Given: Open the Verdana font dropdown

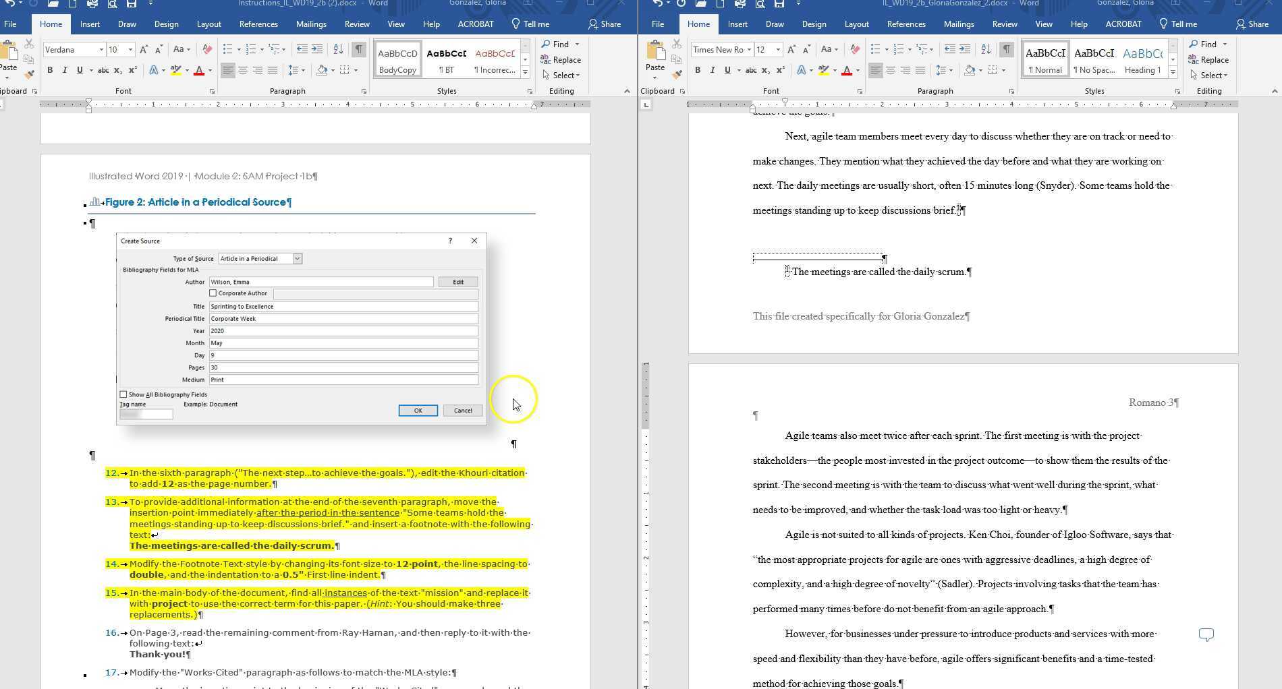Looking at the screenshot, I should click(x=101, y=49).
